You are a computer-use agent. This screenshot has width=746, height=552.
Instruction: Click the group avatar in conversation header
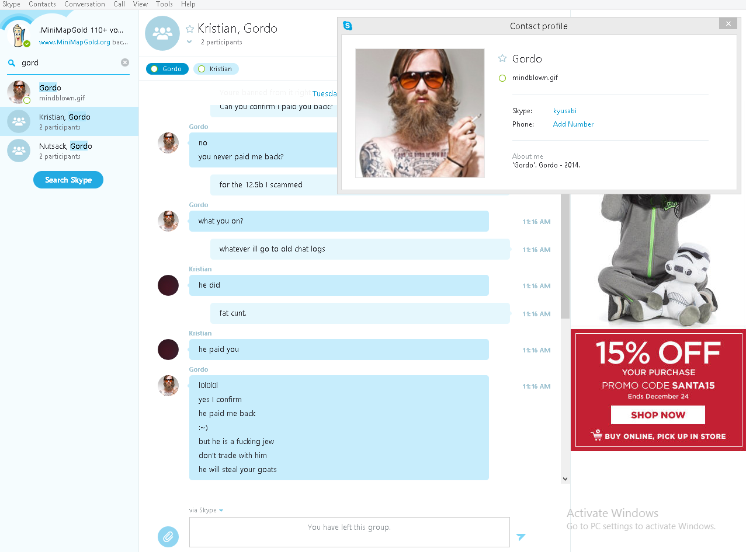162,33
